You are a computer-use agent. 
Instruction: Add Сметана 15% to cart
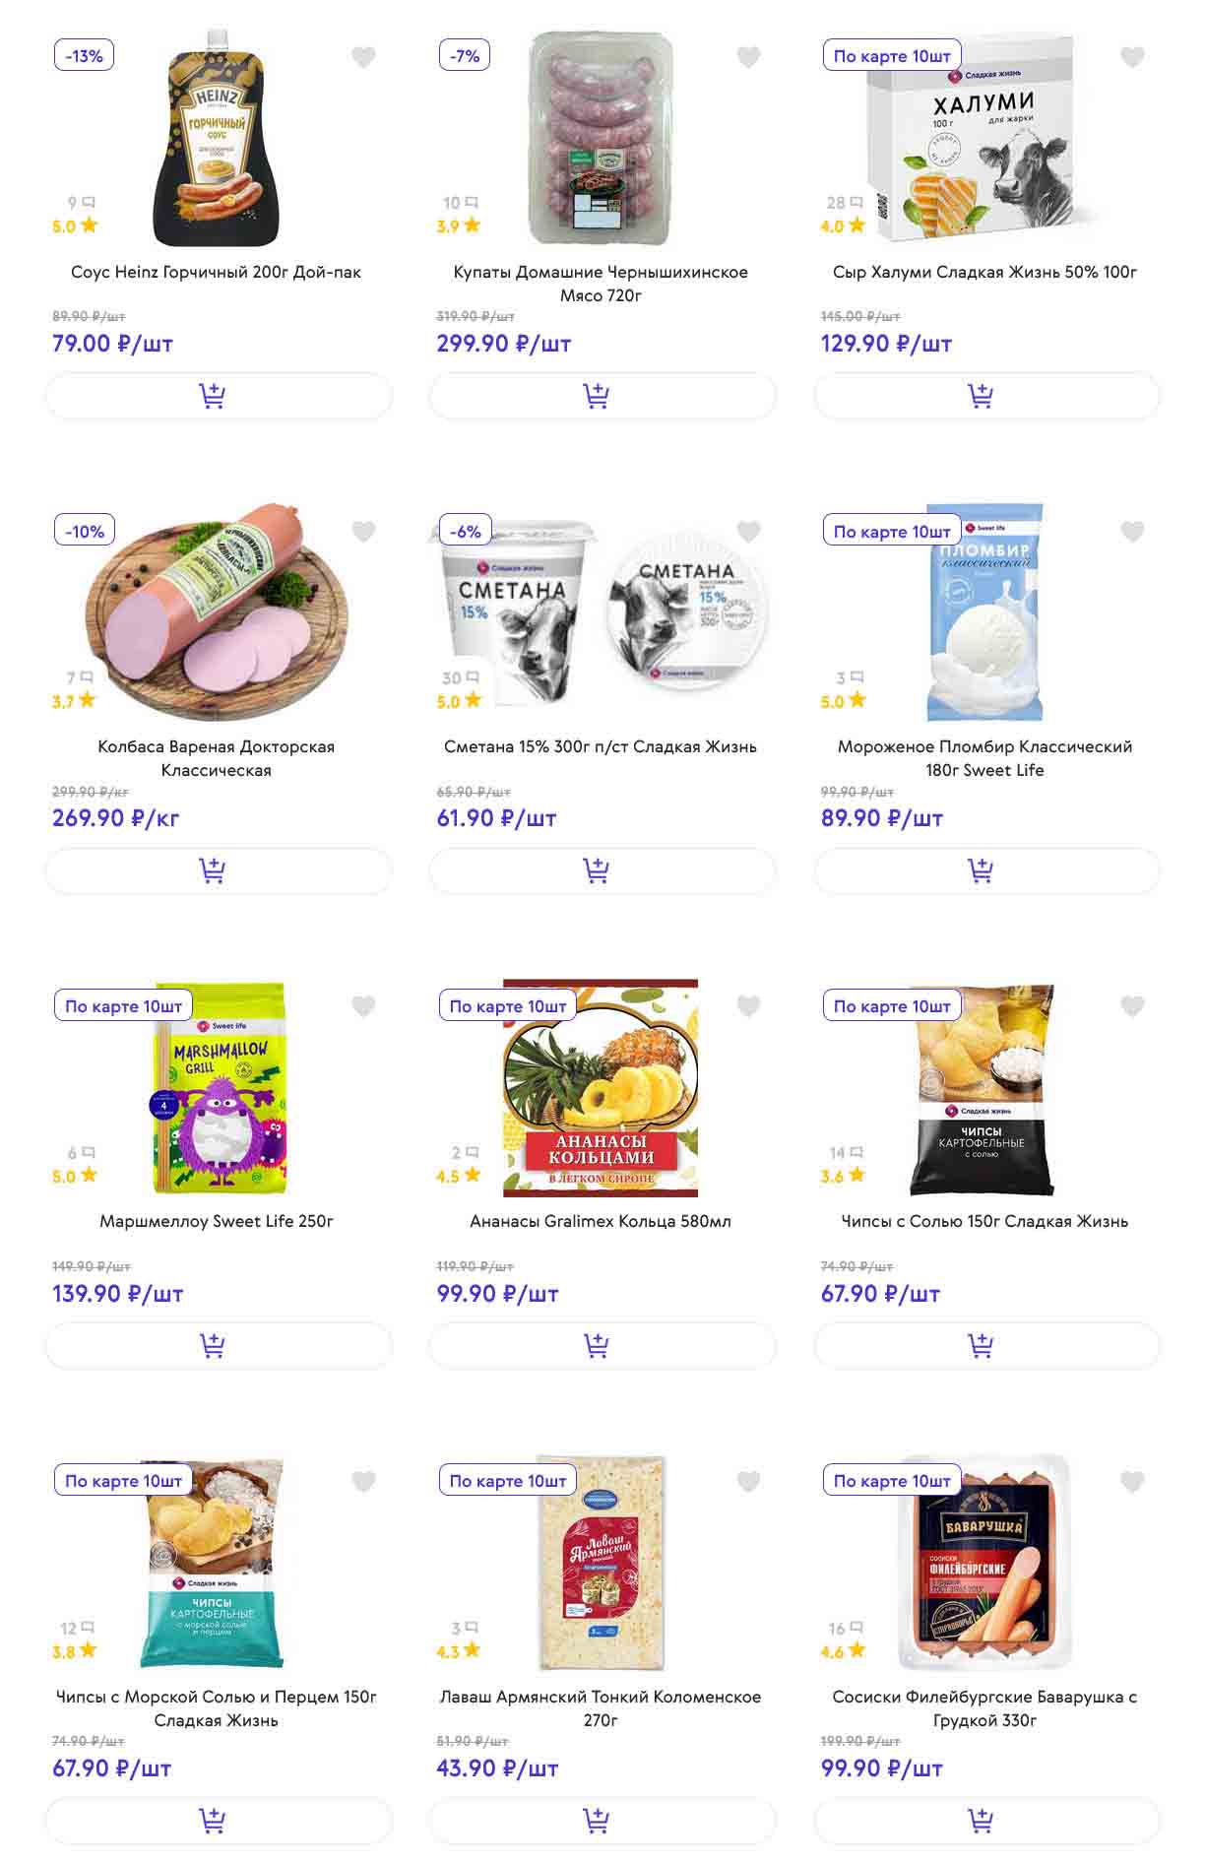[x=602, y=870]
